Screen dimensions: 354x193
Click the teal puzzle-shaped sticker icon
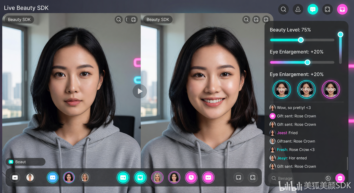140,178
